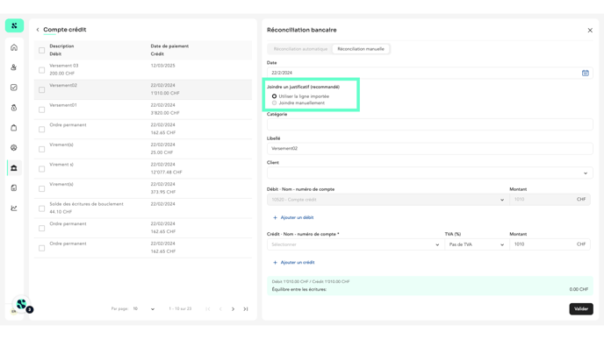Click the Date de paiement column header
Viewport: 604px width, 339px height.
click(x=169, y=46)
